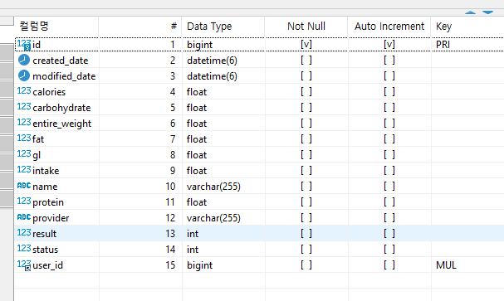Sort by # column header
This screenshot has width=504, height=301.
[x=140, y=27]
